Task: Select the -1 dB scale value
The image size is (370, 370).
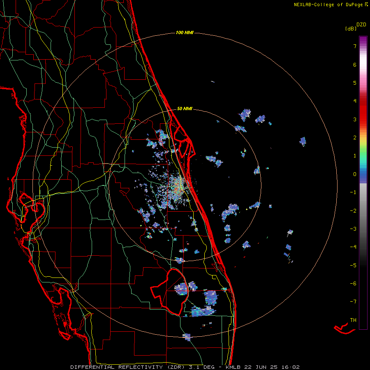Action: click(x=353, y=192)
